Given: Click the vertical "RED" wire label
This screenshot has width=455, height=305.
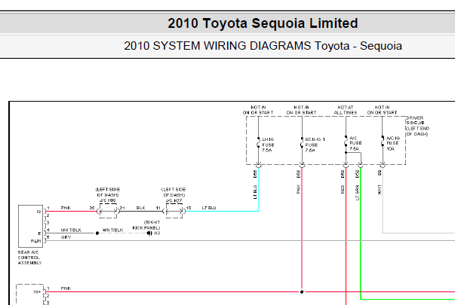Looking at the screenshot, I should point(343,189).
